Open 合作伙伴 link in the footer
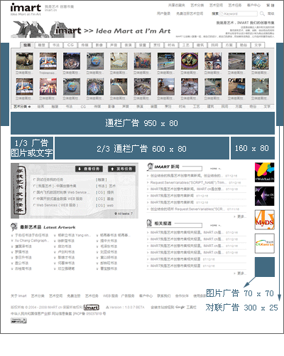Image resolution: width=284 pixels, height=356 pixels. tap(182, 295)
